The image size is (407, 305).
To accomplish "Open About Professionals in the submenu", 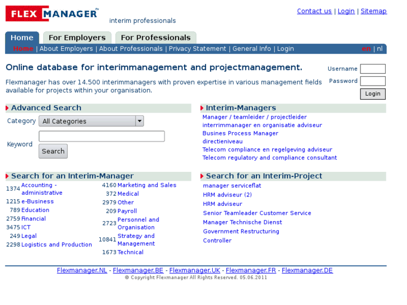I will [x=131, y=49].
